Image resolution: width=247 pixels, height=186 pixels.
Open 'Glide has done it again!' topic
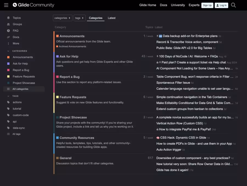[172, 170]
